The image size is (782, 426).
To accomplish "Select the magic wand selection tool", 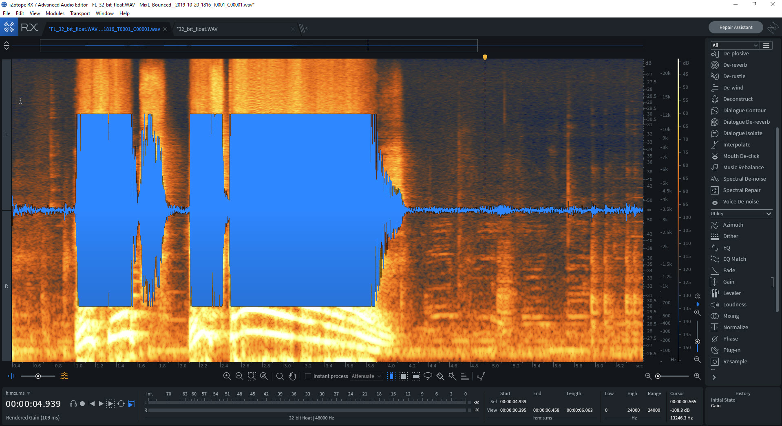I will 452,376.
